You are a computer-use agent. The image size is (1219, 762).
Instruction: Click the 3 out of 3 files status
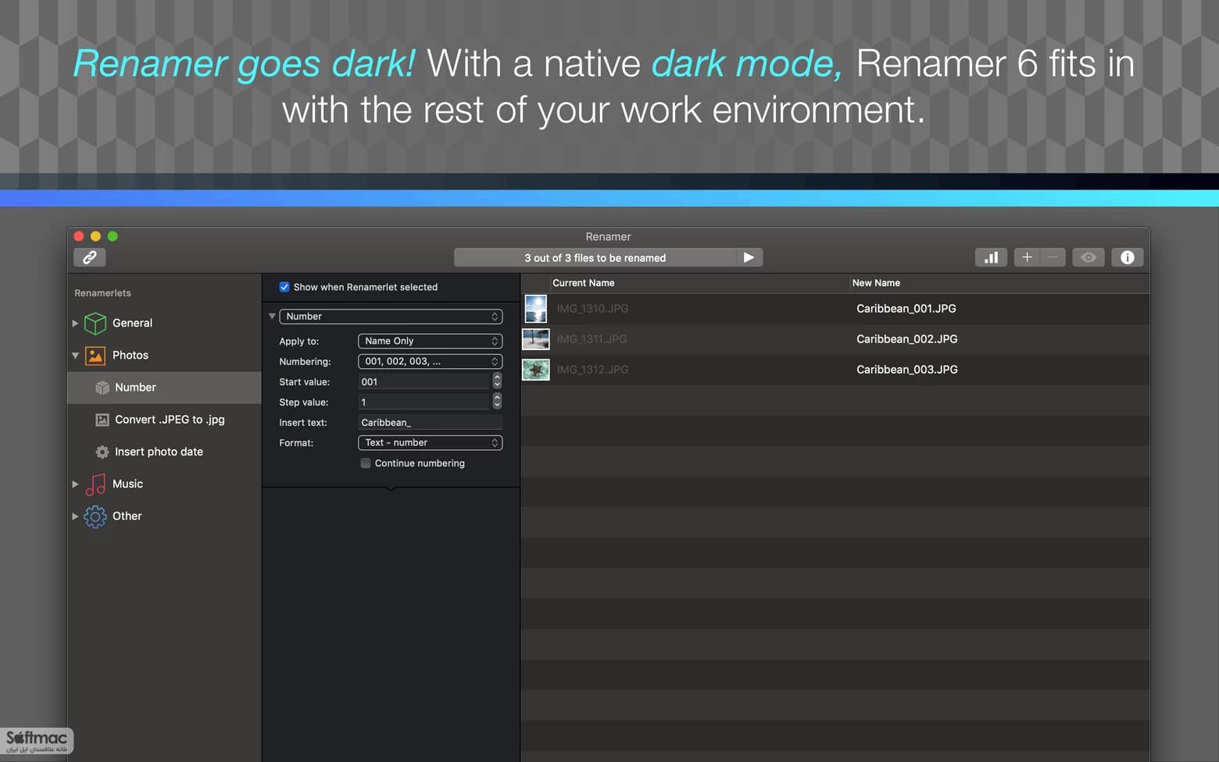[595, 258]
